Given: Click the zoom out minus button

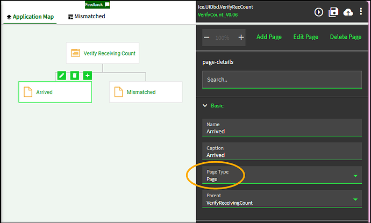Looking at the screenshot, I should 207,38.
